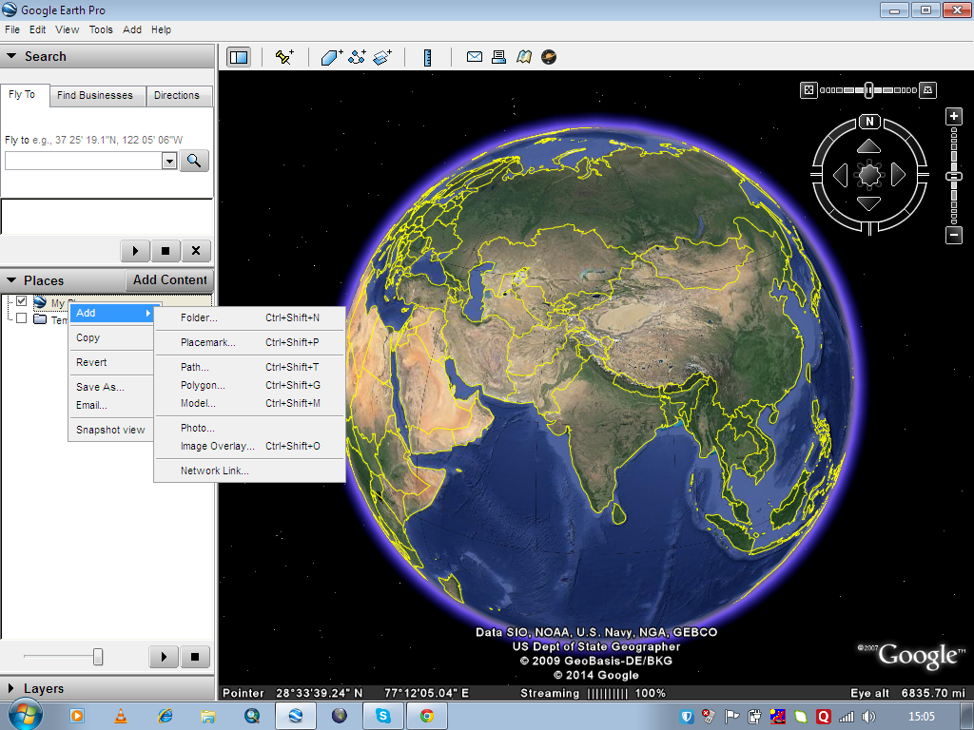The width and height of the screenshot is (974, 730).
Task: Toggle the sidebar visibility icon
Action: tap(238, 57)
